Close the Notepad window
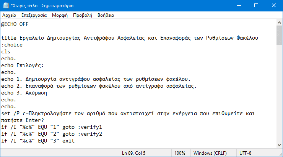The image size is (283, 157). pyautogui.click(x=274, y=6)
